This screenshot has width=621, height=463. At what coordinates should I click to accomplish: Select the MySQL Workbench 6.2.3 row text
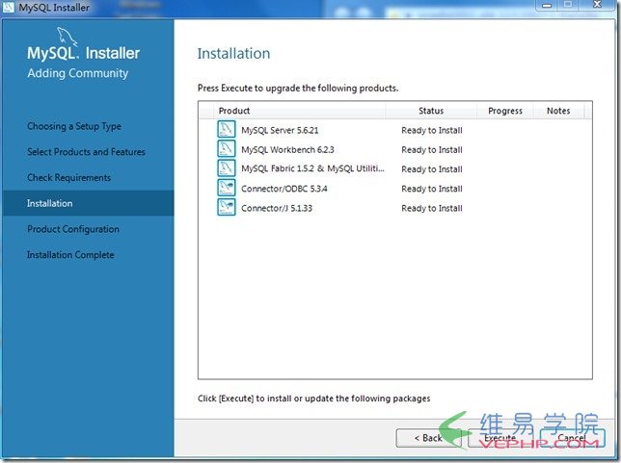coord(287,150)
